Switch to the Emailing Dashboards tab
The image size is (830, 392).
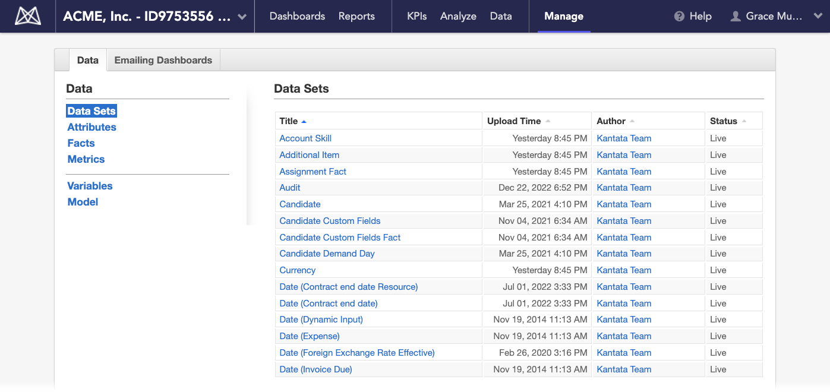(163, 60)
